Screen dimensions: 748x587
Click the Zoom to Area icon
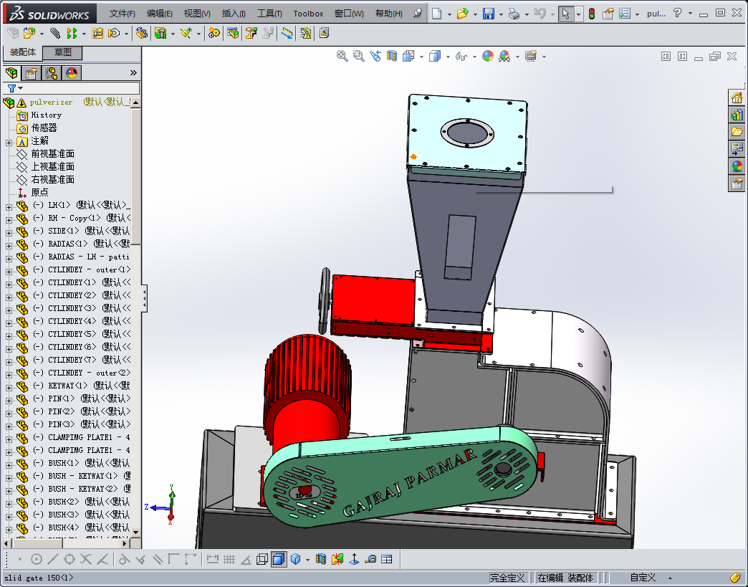359,56
